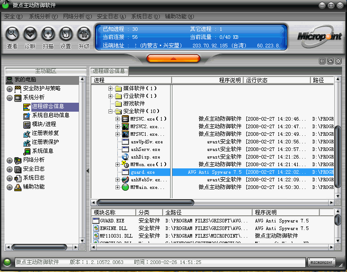Click the 安全日志 sidebar icon
Image resolution: width=347 pixels, height=272 pixels.
click(18, 169)
